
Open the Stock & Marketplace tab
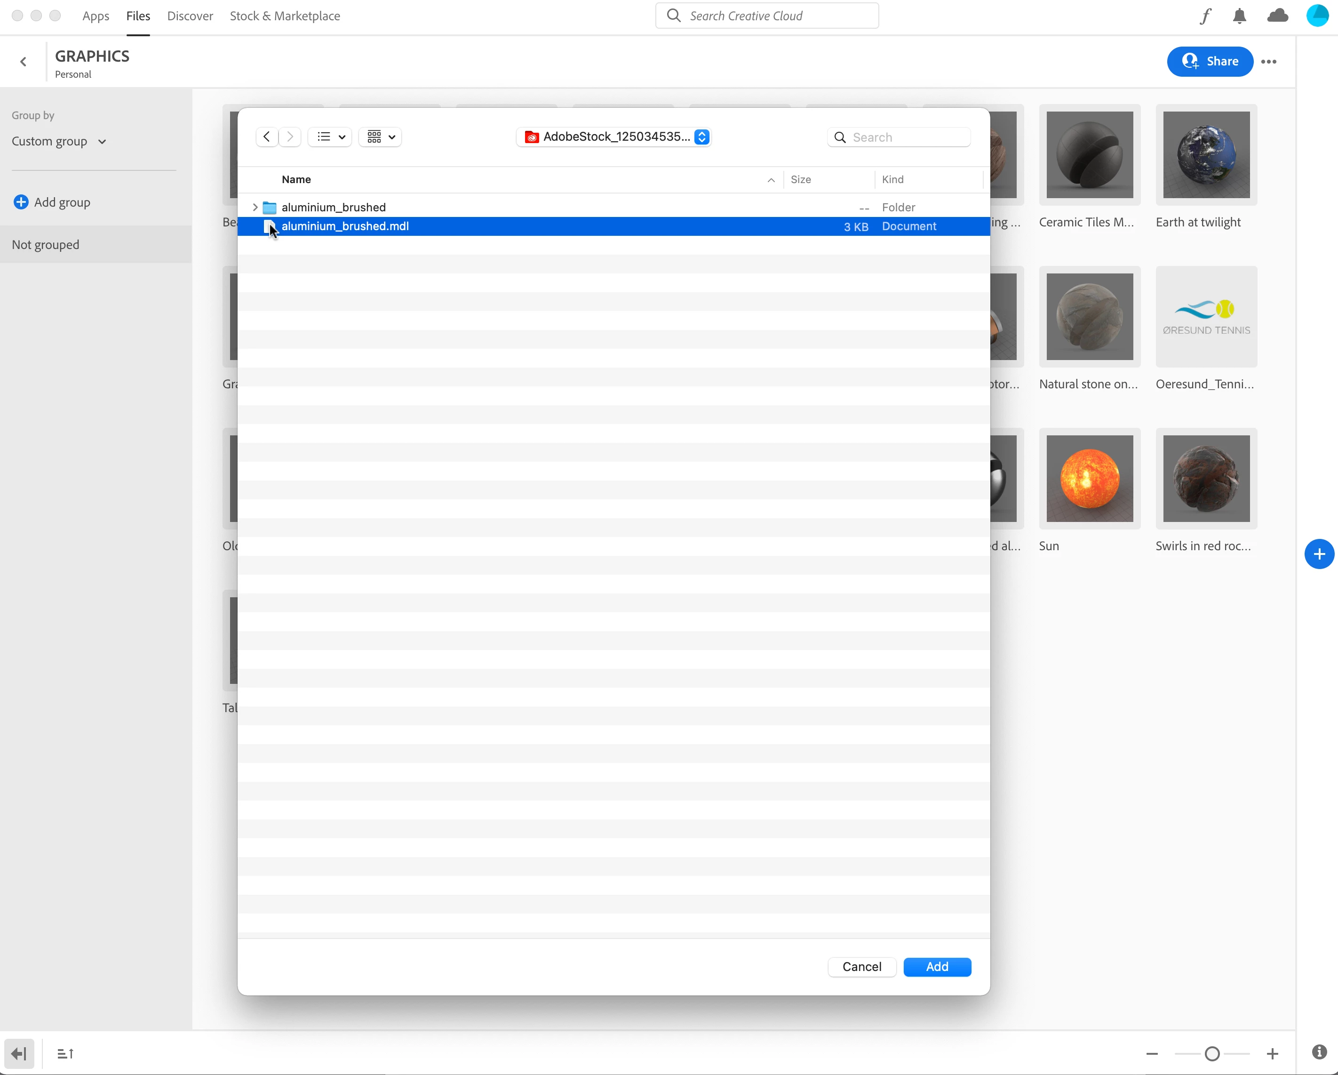[x=285, y=16]
